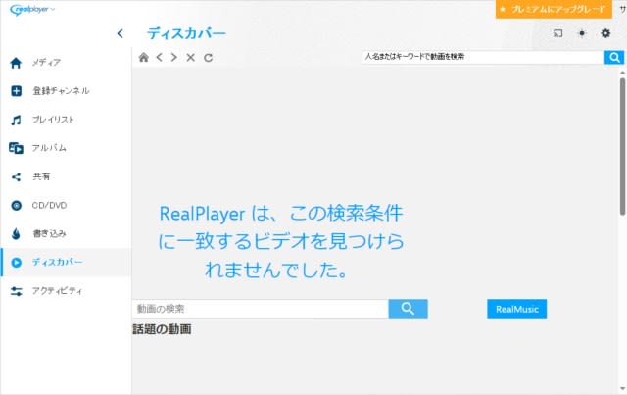Click the top keyword search field
Viewport: 627px width, 395px height.
pyautogui.click(x=483, y=57)
